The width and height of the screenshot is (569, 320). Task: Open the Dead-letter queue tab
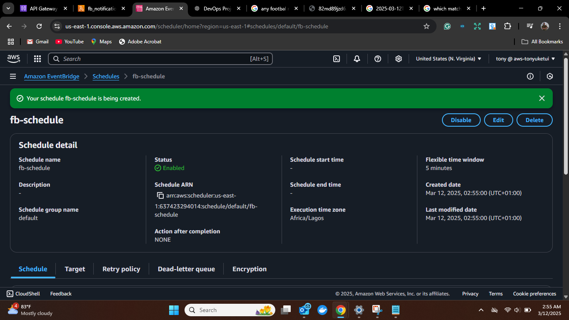186,269
